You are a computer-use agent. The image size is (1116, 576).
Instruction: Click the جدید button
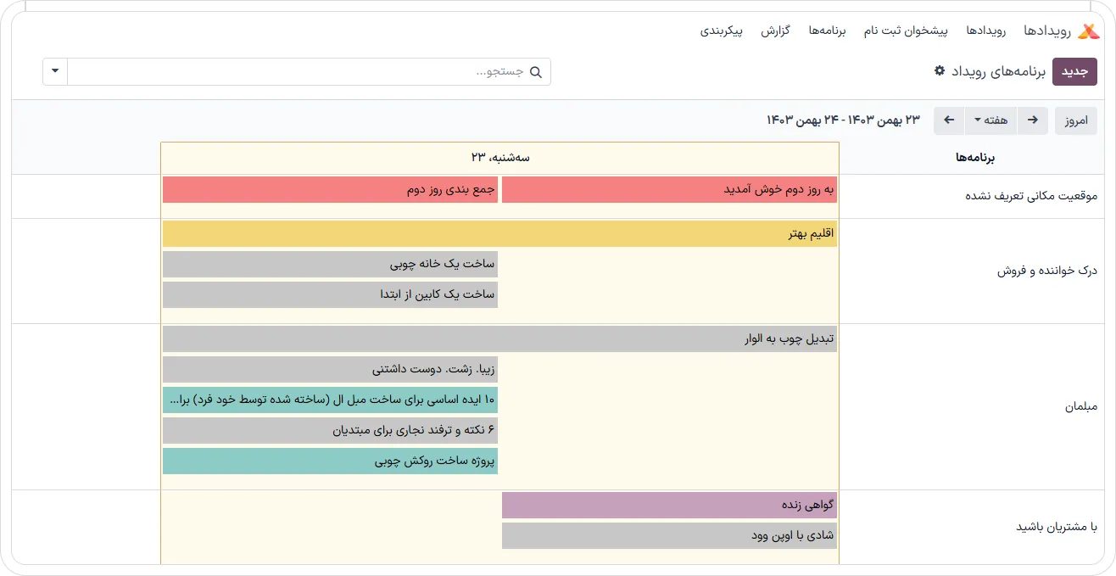click(x=1074, y=71)
